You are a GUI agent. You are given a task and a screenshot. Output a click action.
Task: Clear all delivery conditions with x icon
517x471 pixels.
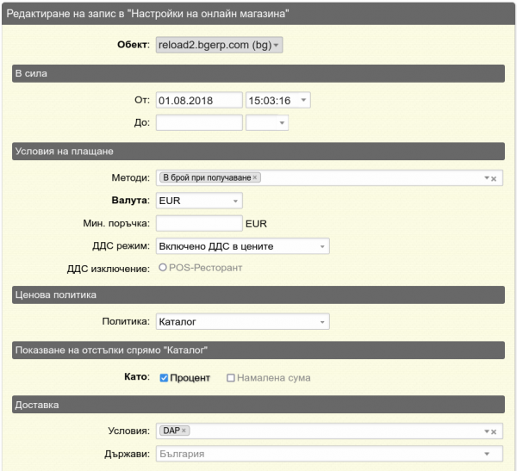click(x=494, y=431)
